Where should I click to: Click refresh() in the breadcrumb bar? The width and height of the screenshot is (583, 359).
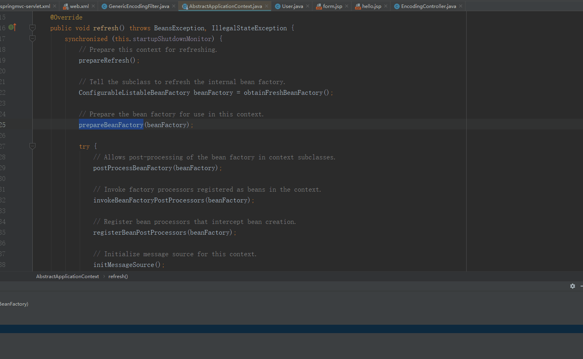pyautogui.click(x=118, y=277)
